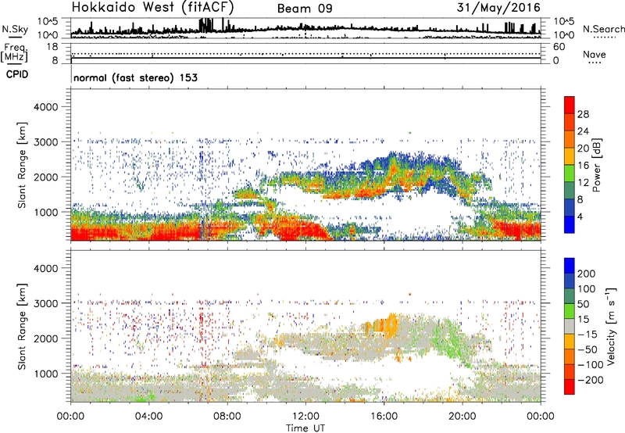Click the "-15" label on velocity color bar
The width and height of the screenshot is (625, 433).
coord(587,335)
